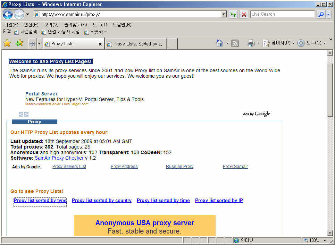Viewport: 335px width, 245px height.
Task: Open the Proxy Samair ad link
Action: pyautogui.click(x=235, y=166)
